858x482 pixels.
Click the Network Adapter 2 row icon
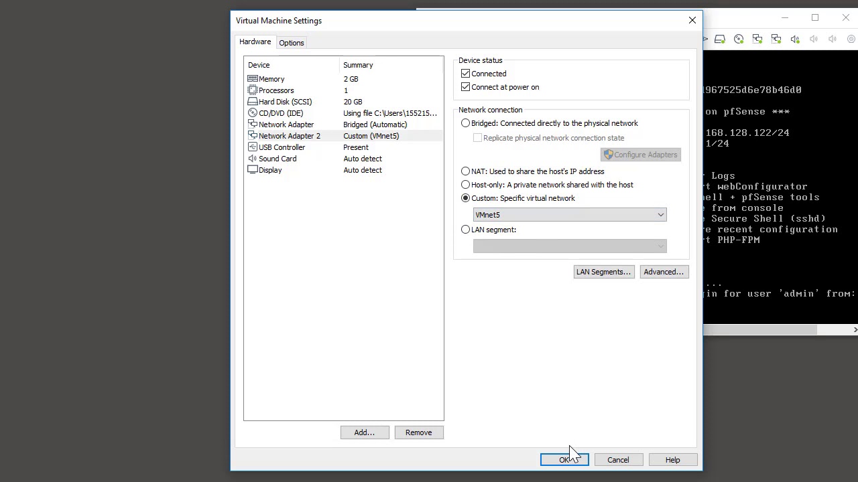253,136
